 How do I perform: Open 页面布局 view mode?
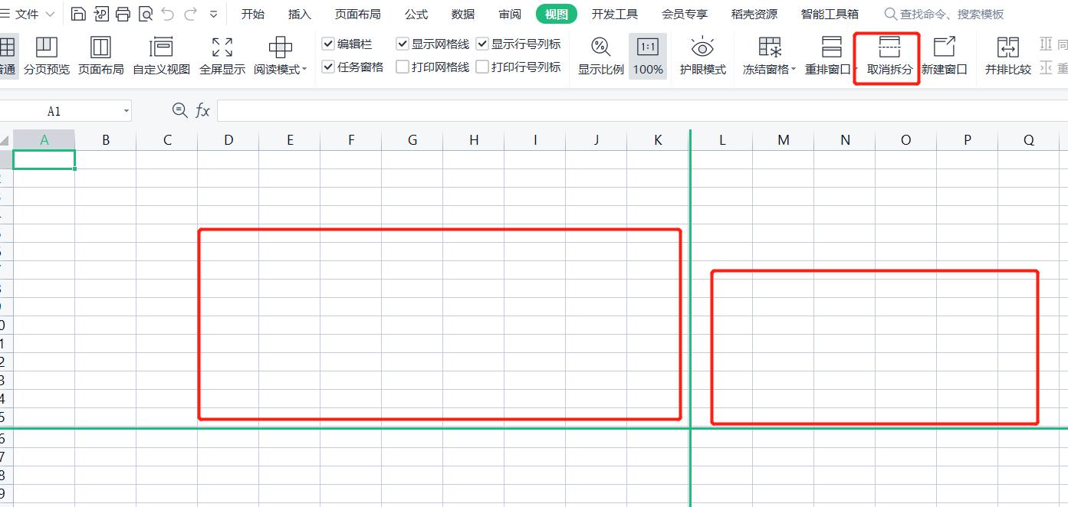click(100, 56)
